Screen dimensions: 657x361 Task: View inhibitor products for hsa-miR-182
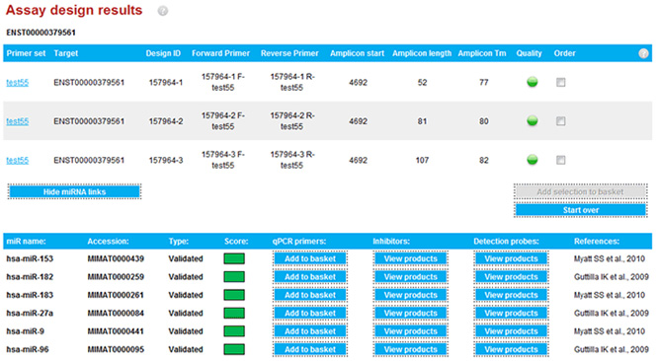[411, 277]
